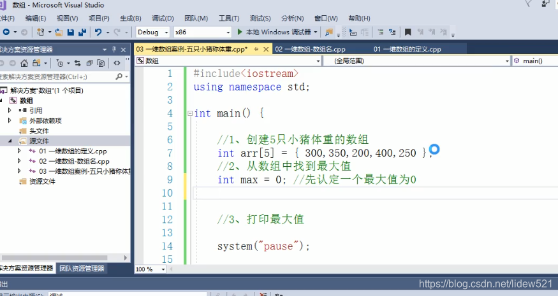Open the x86 platform dropdown
558x296 pixels.
pos(203,32)
